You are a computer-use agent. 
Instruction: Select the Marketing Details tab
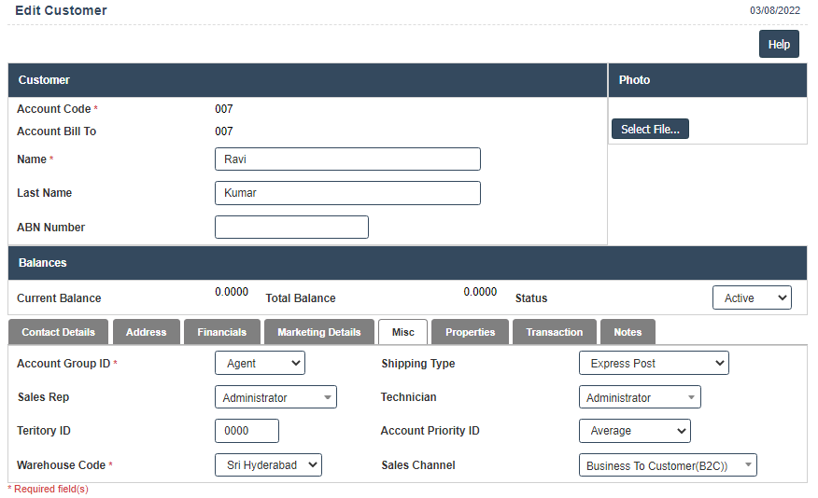tap(318, 332)
